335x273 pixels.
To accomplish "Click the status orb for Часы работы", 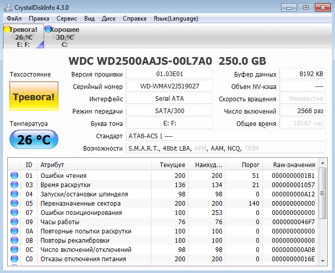I will (14, 222).
